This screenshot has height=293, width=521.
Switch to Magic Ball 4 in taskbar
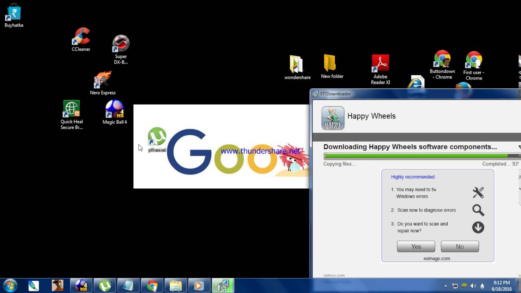(81, 286)
